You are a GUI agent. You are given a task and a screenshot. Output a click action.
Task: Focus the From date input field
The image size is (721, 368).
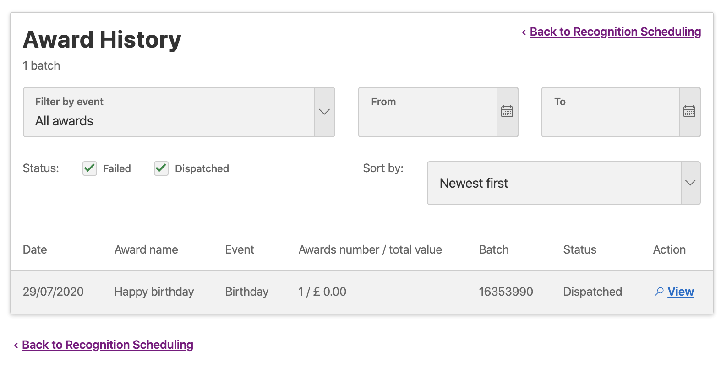(428, 112)
